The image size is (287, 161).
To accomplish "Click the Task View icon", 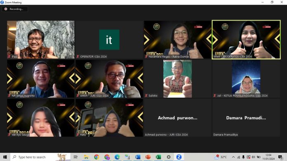I will pos(75,157).
